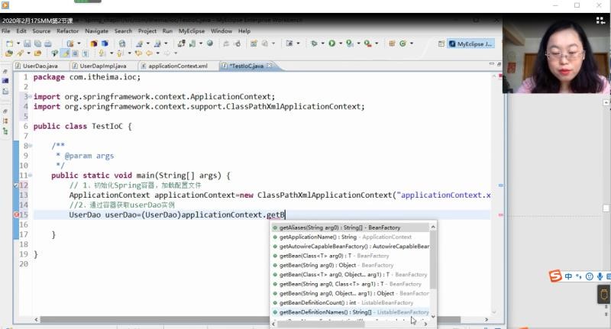This screenshot has width=611, height=329.
Task: Select getBeanDefinitionNames() suggestion
Action: pos(351,312)
